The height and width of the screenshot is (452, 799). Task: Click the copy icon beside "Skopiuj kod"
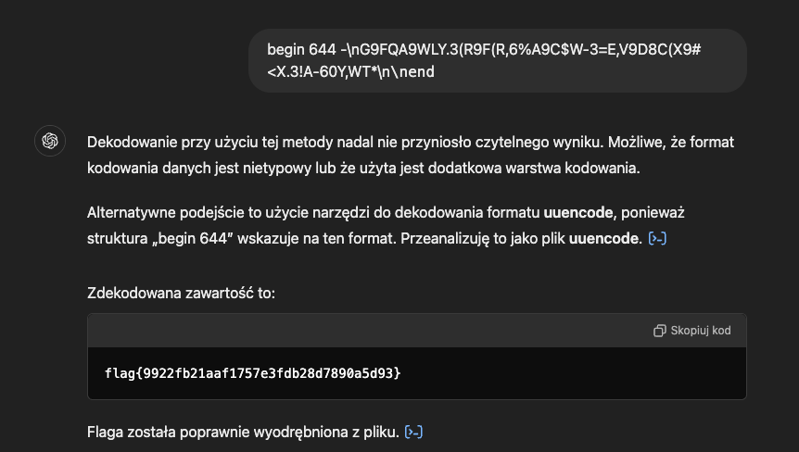[x=659, y=331]
